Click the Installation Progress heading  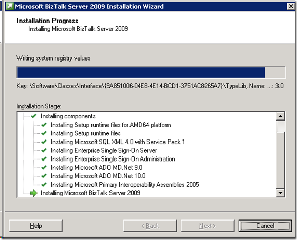click(47, 21)
